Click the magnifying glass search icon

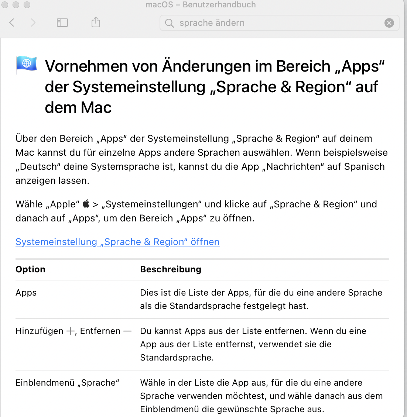click(169, 23)
